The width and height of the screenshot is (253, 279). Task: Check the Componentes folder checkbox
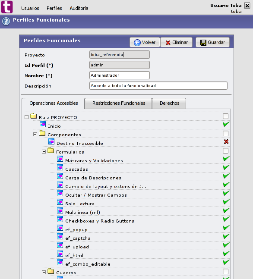pyautogui.click(x=225, y=133)
